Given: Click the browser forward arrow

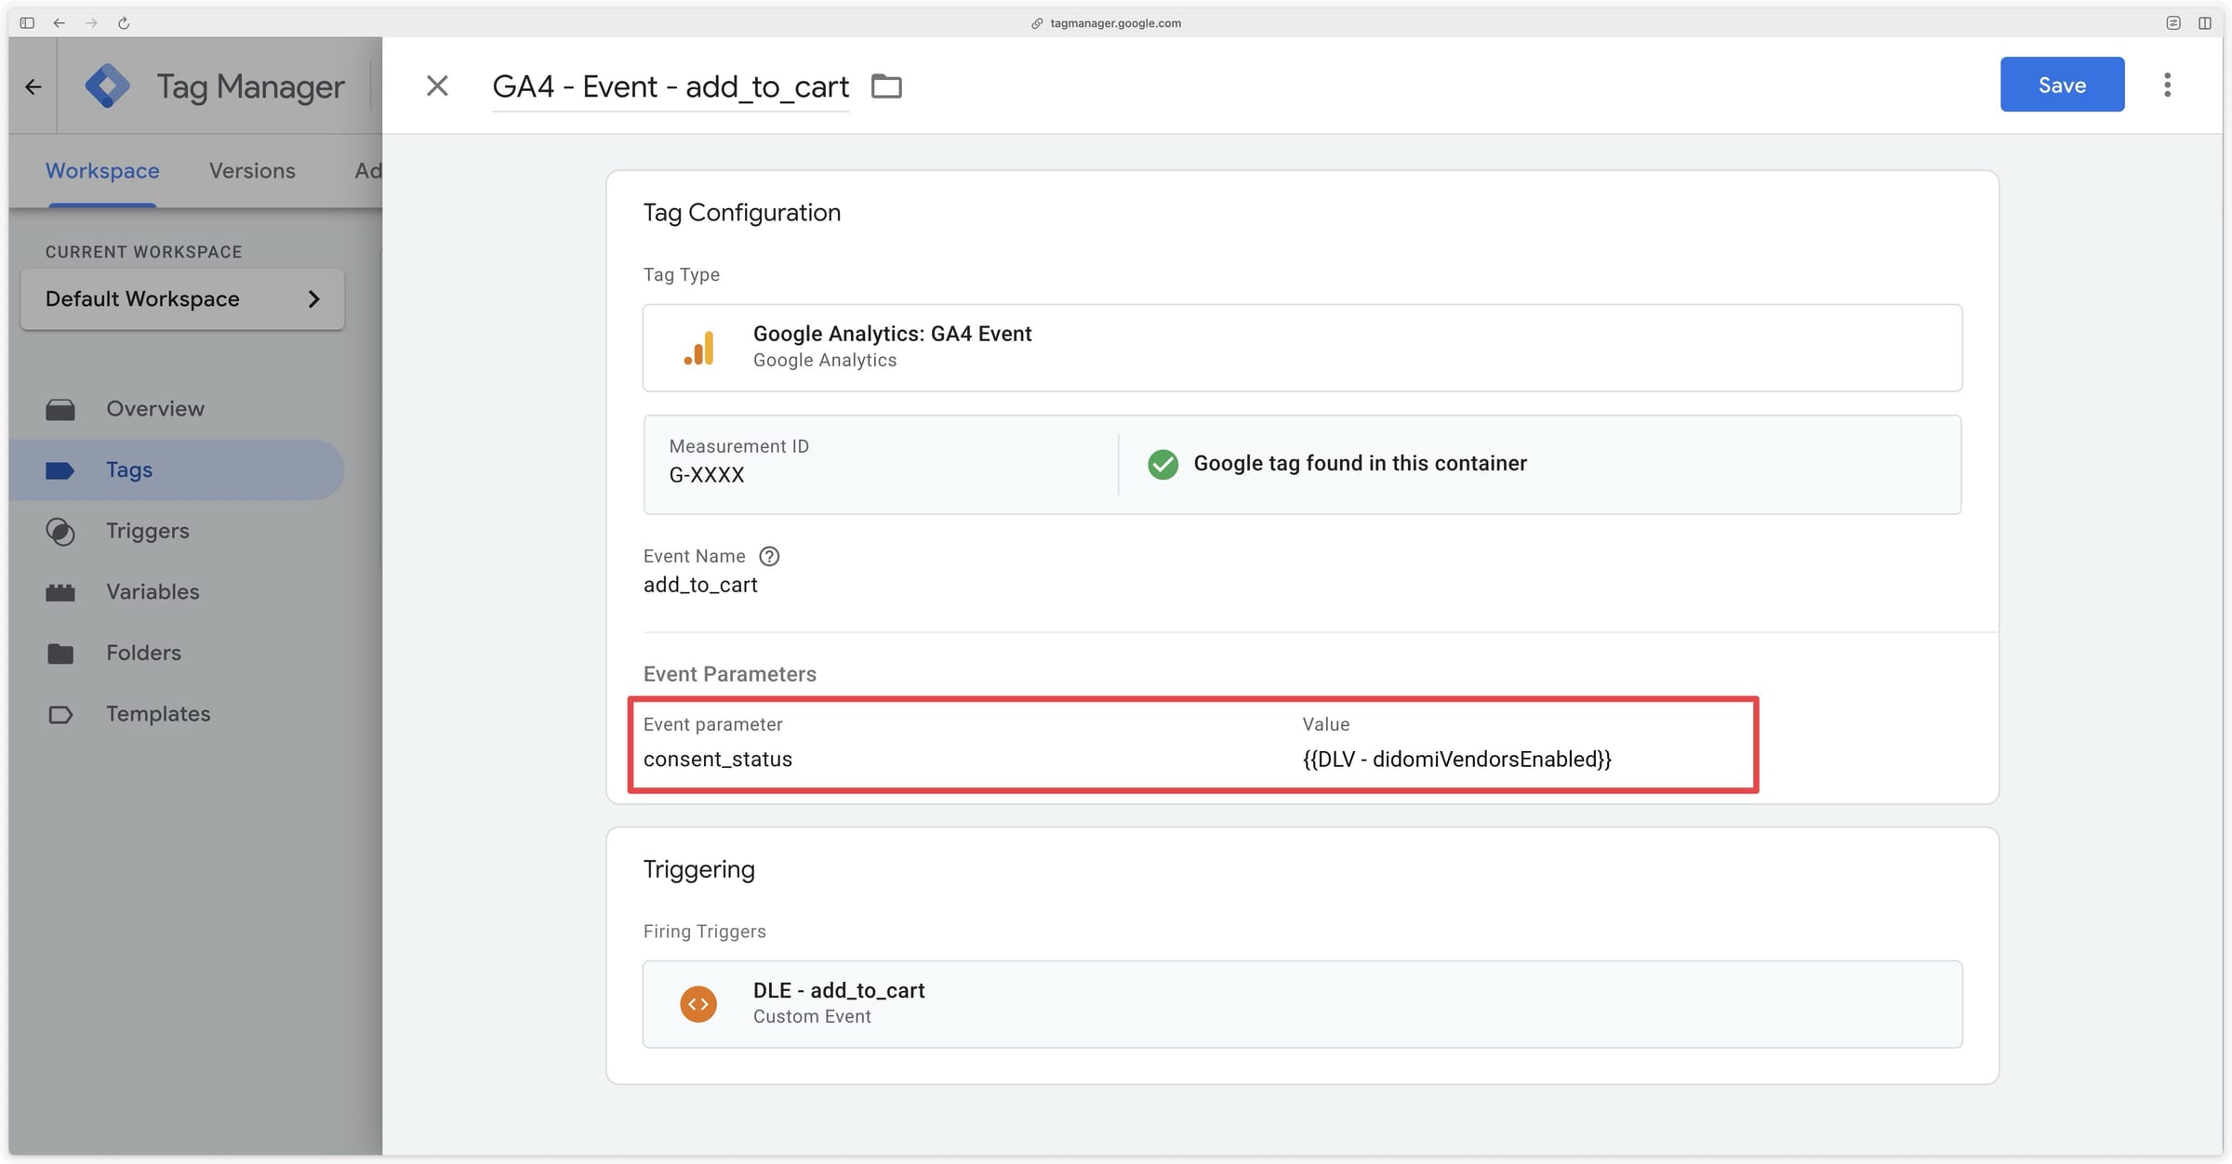Looking at the screenshot, I should tap(91, 23).
